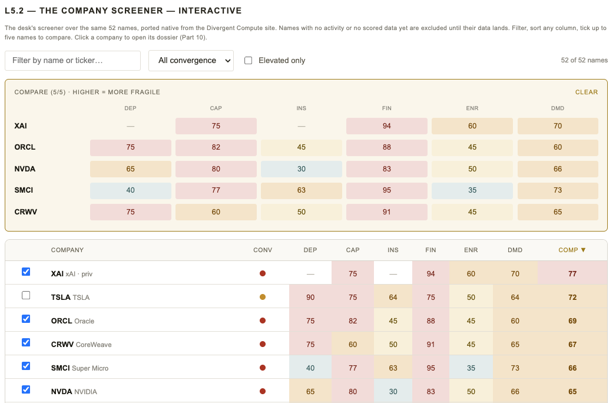Click the 52 of 52 names counter
616x403 pixels.
[x=584, y=60]
